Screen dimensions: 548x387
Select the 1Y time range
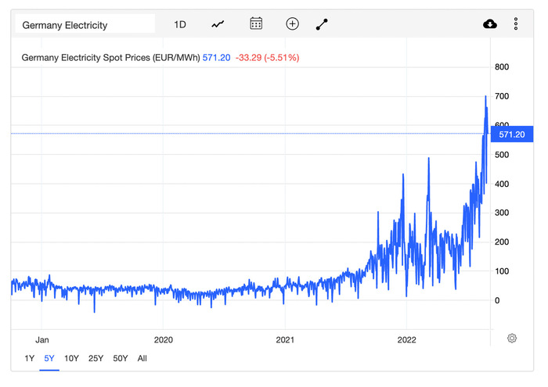30,358
